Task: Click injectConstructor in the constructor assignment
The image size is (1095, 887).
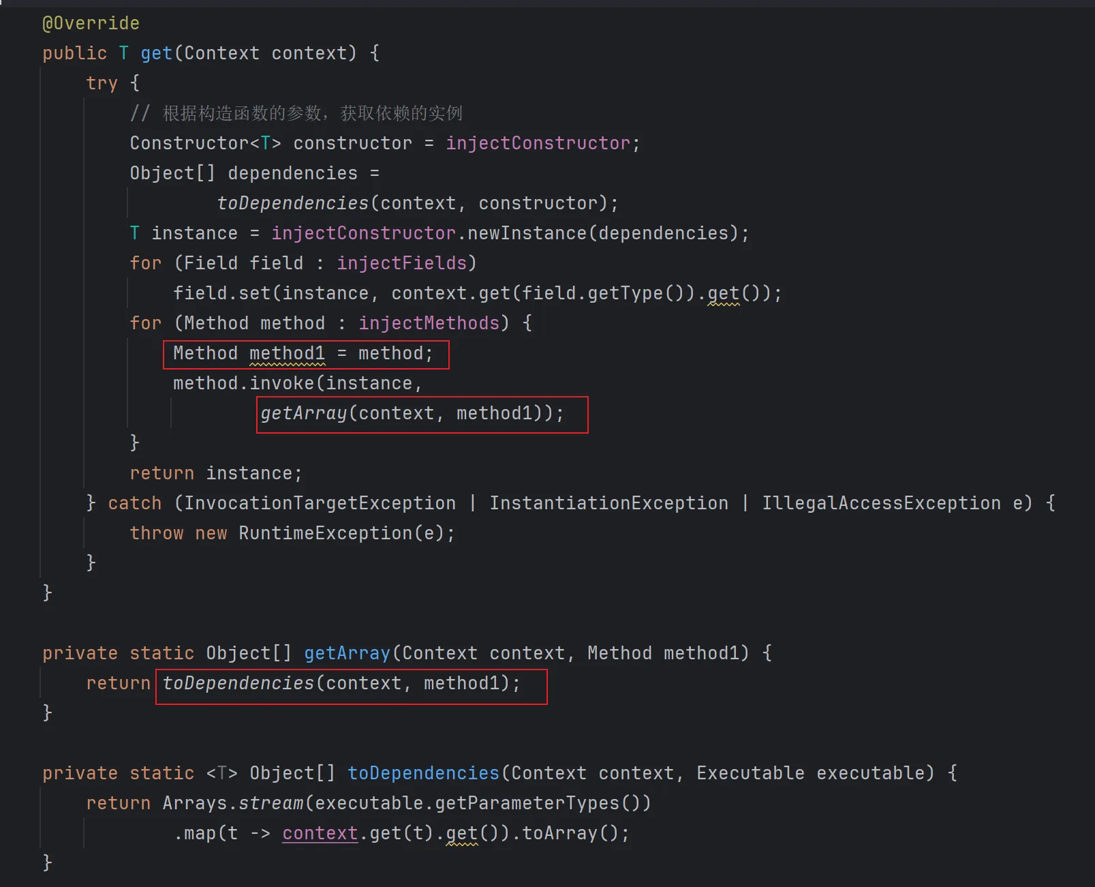Action: (538, 143)
